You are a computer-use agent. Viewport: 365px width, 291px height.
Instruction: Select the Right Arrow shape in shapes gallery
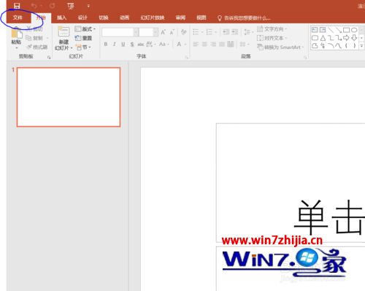[x=346, y=38]
